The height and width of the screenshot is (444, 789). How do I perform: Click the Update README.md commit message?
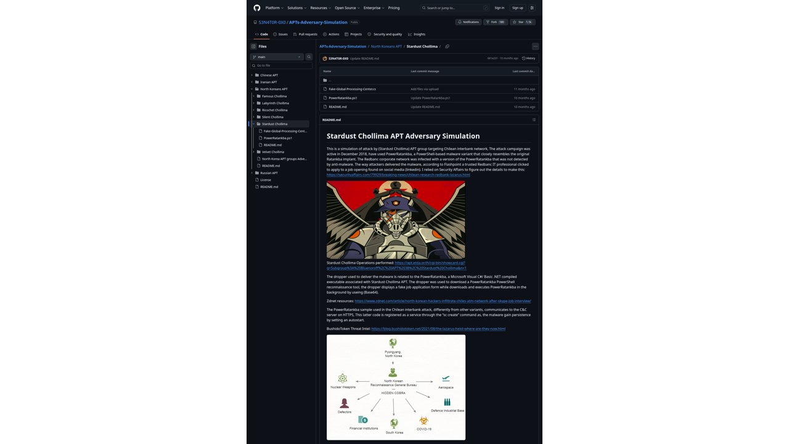pos(364,58)
